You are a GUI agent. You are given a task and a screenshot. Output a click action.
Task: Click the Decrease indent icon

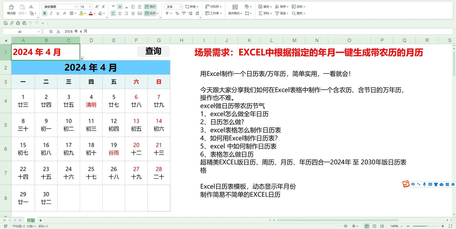pos(133,7)
